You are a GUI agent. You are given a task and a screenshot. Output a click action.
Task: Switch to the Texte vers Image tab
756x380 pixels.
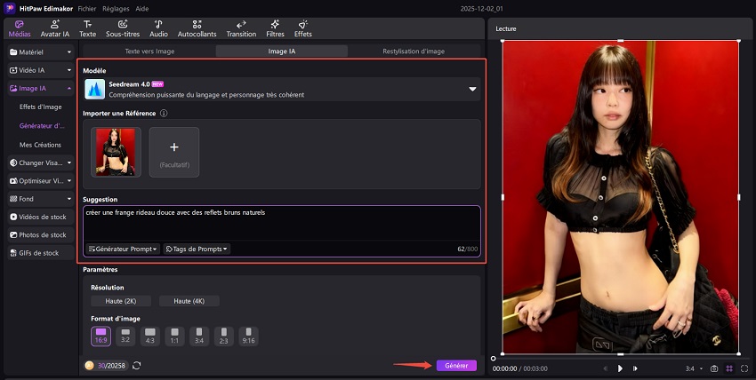pos(149,51)
